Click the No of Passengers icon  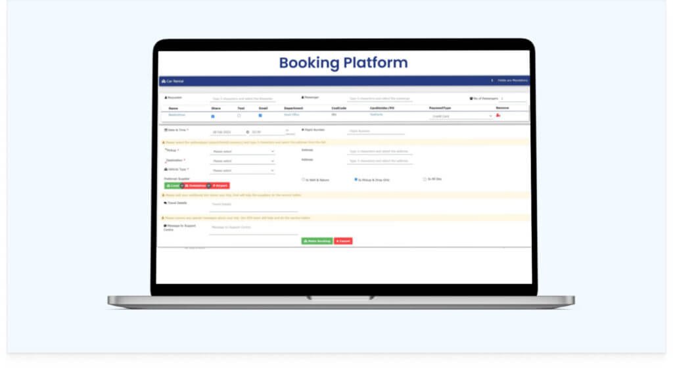471,98
